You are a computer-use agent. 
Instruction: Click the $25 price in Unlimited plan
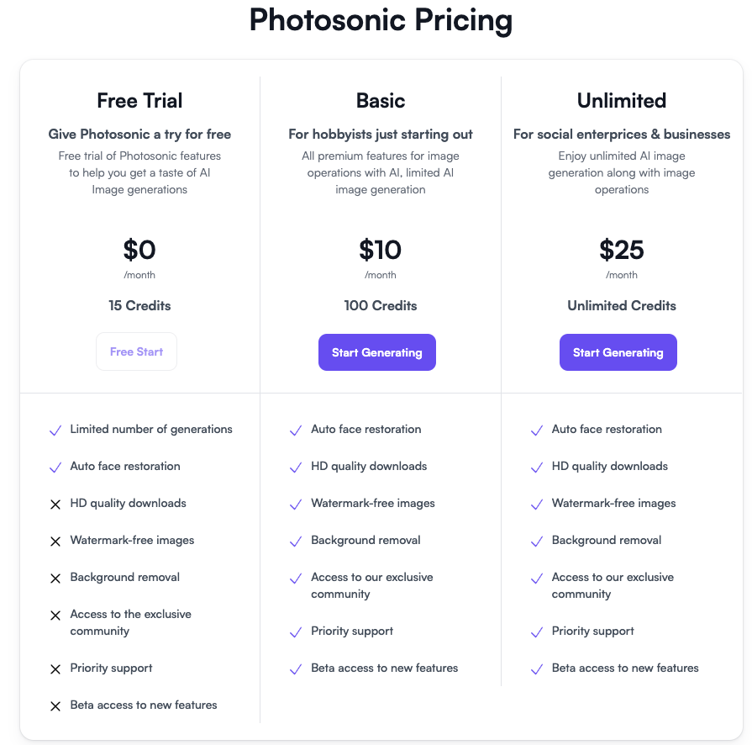pos(622,250)
